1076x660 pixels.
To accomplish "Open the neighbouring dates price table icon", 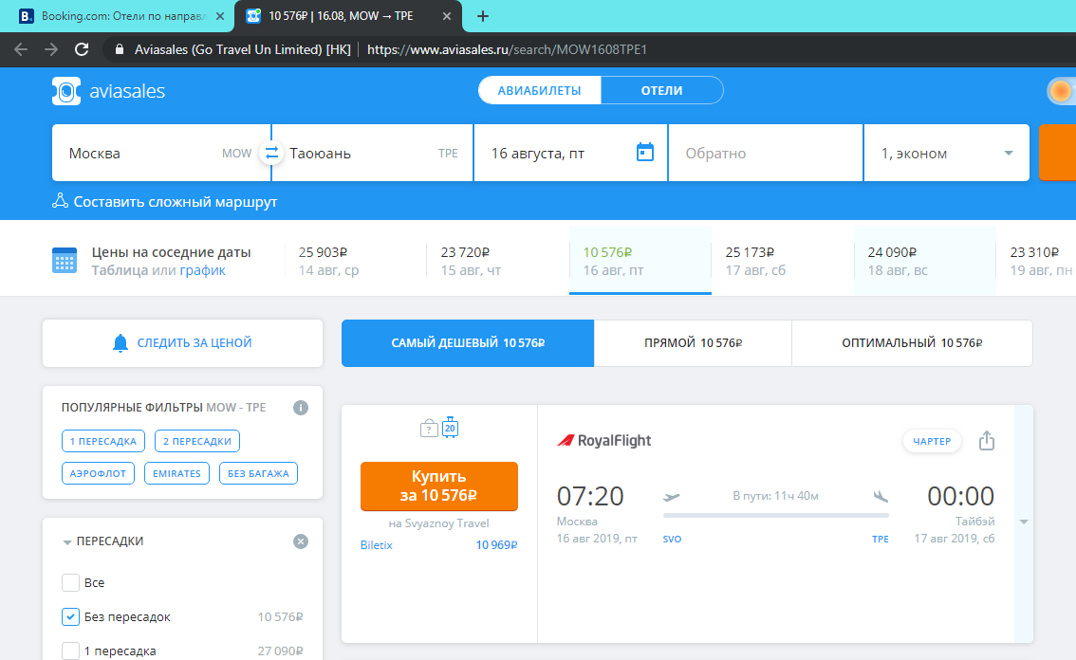I will (65, 261).
